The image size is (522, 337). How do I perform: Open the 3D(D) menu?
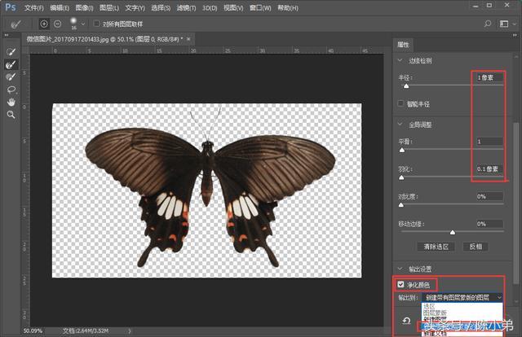(210, 7)
